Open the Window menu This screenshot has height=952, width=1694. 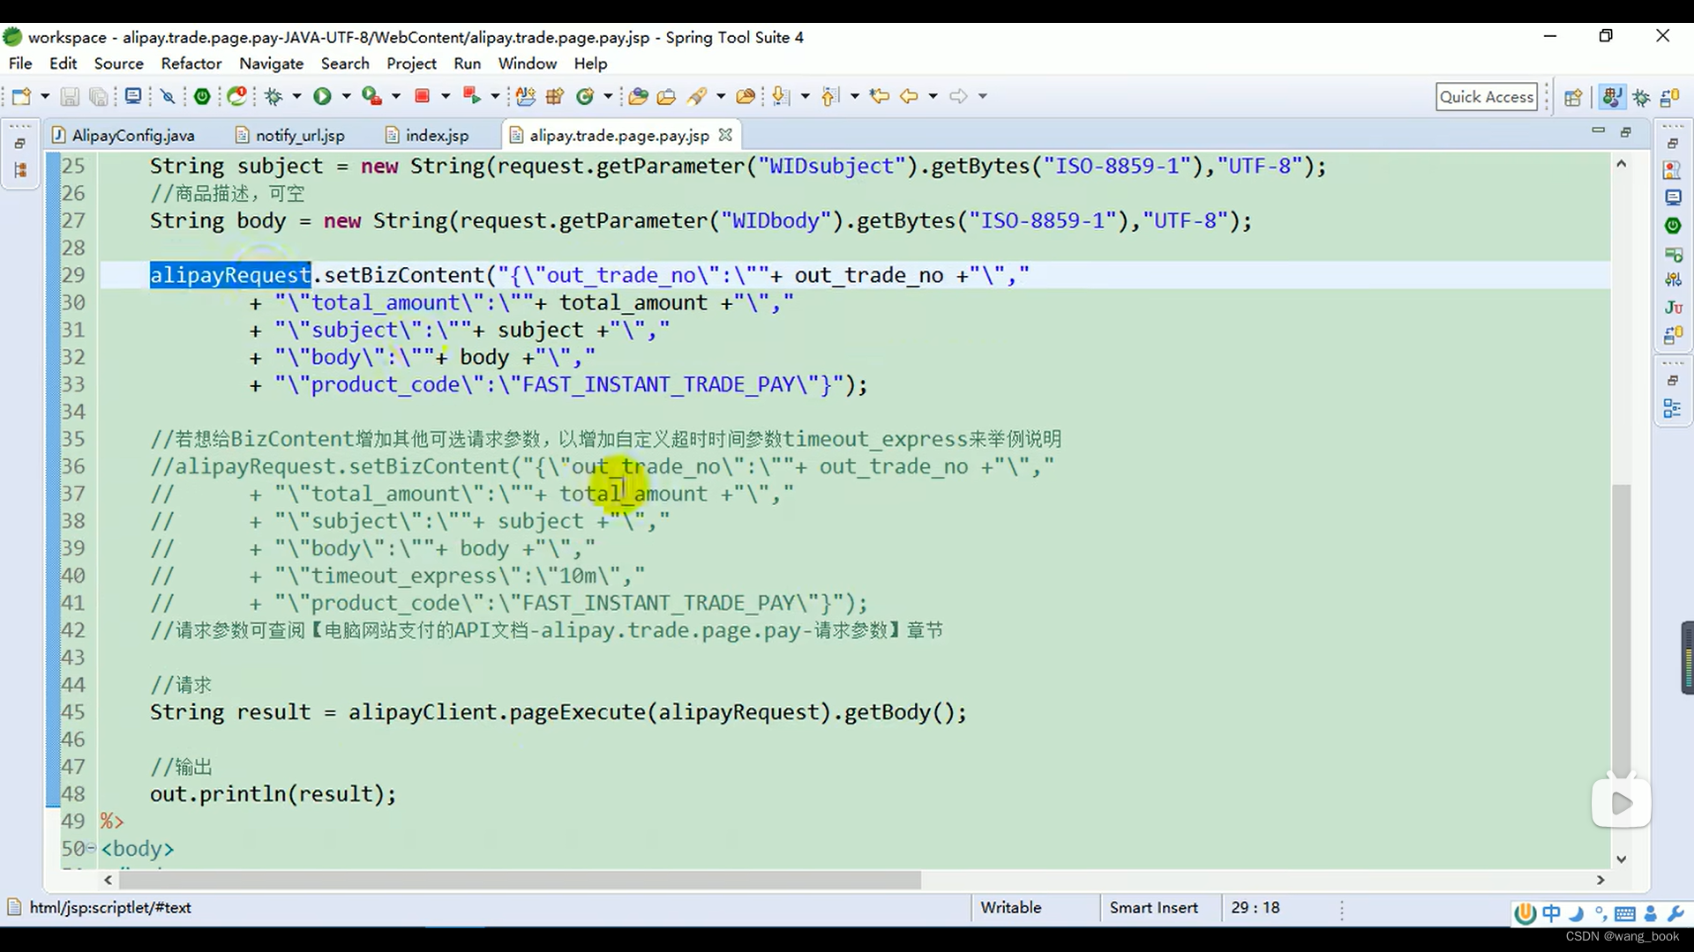[527, 63]
